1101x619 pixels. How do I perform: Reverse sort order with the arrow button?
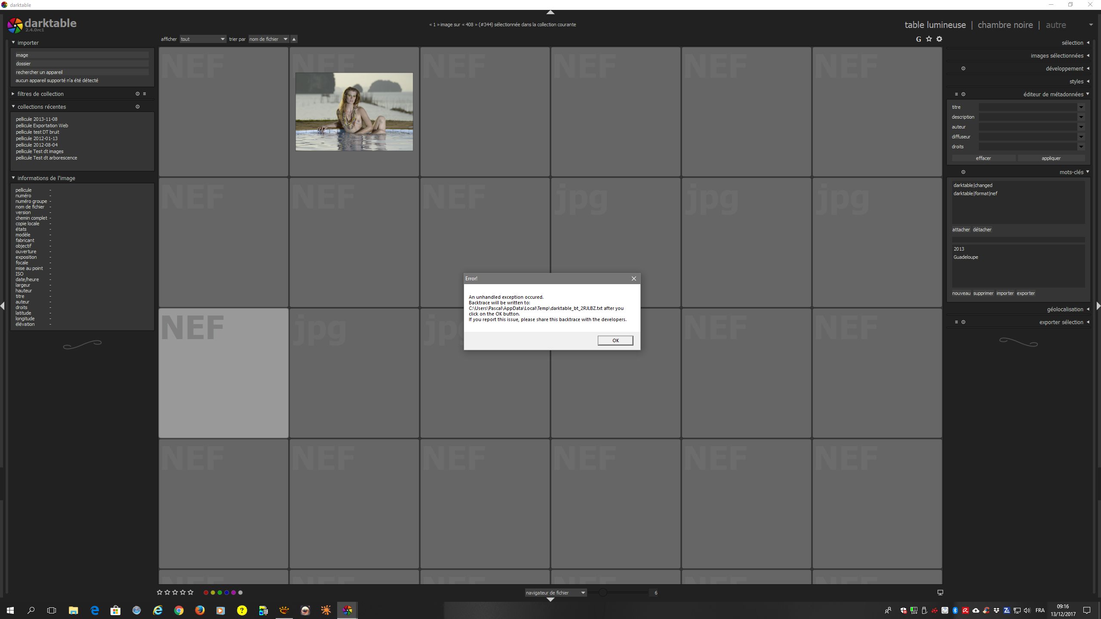point(294,39)
